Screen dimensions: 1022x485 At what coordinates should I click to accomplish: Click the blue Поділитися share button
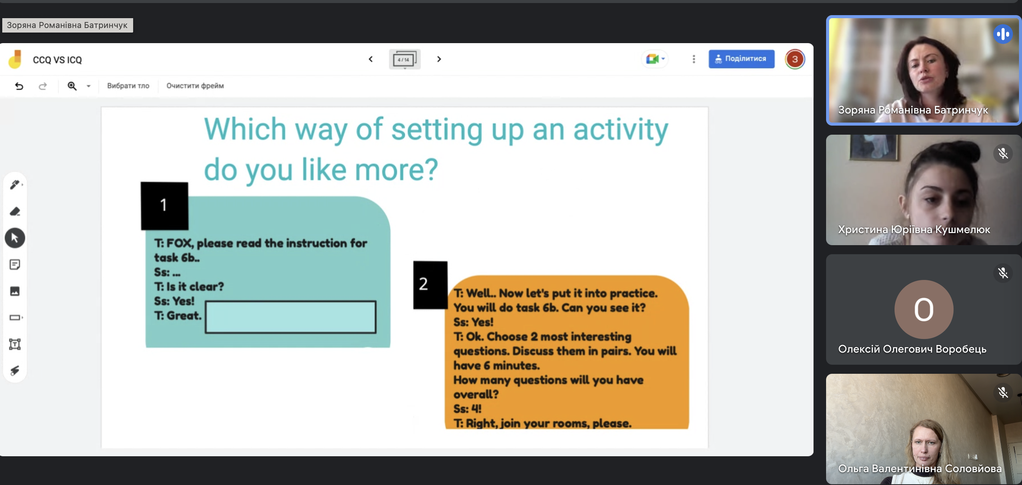pyautogui.click(x=741, y=59)
